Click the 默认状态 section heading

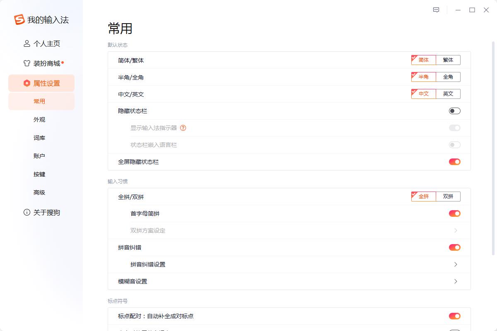click(x=118, y=45)
